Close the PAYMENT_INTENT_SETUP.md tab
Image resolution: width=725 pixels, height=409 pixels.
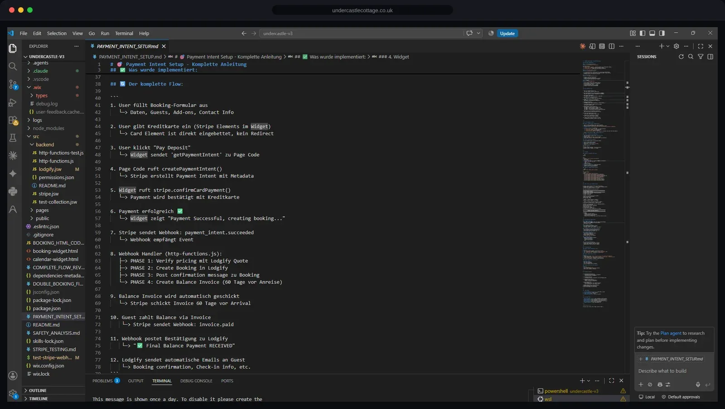coord(164,46)
